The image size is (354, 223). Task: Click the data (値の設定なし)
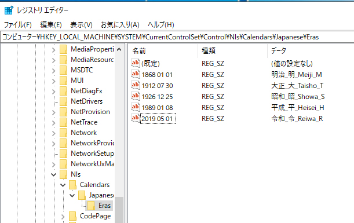(x=292, y=64)
